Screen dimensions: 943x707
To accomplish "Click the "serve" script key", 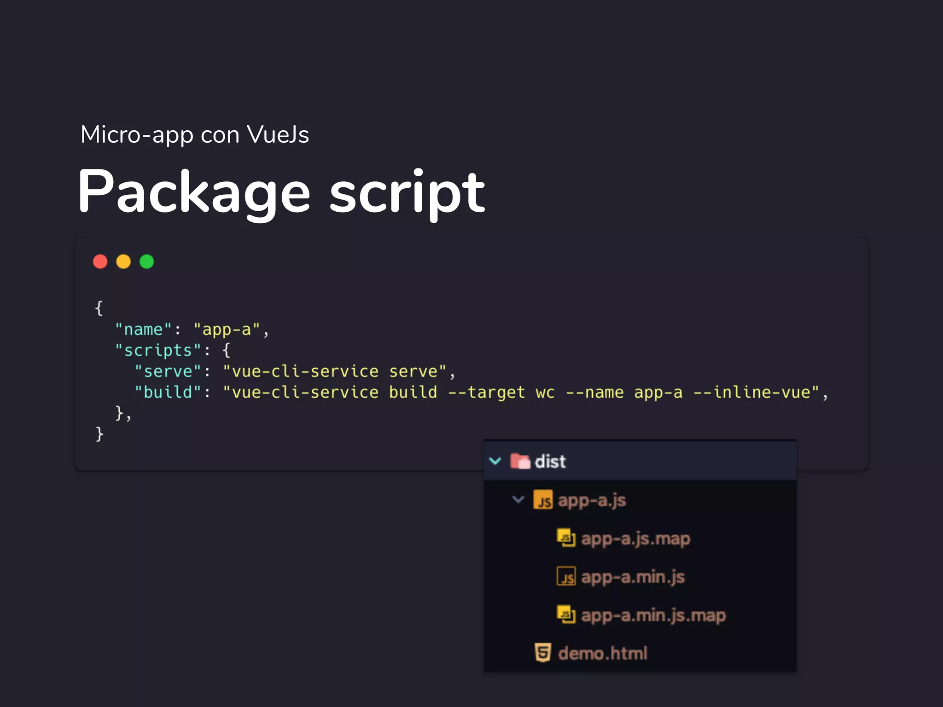I will [x=168, y=371].
